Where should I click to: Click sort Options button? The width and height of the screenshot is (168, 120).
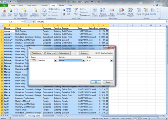pyautogui.click(x=84, y=53)
